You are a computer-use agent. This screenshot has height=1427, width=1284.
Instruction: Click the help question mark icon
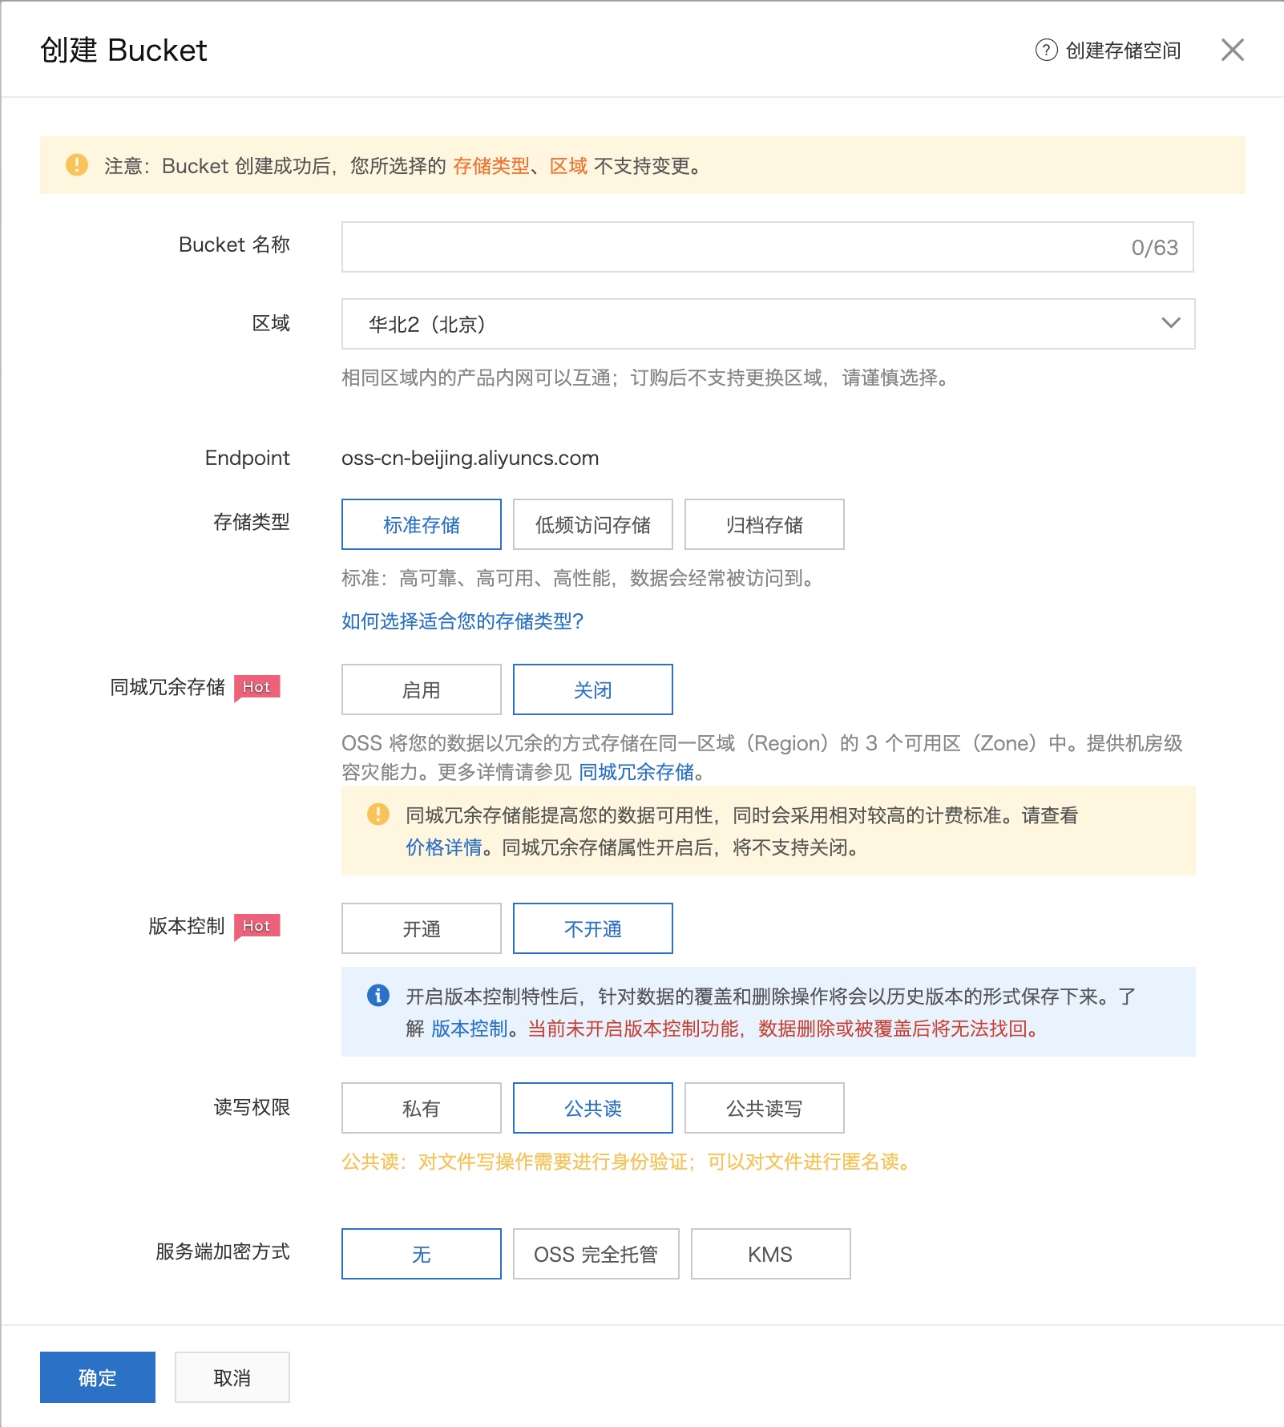[1046, 51]
